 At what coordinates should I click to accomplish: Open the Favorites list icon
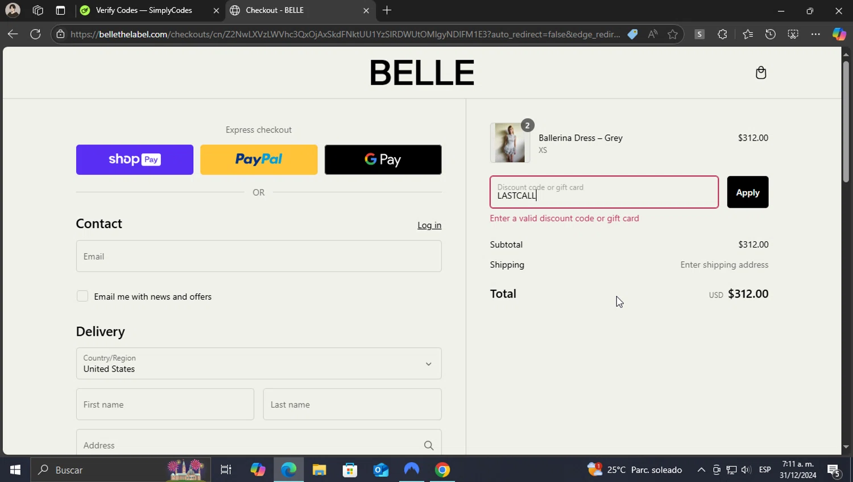pos(748,34)
